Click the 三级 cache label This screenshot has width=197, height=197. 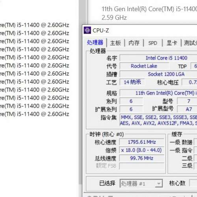187,166
